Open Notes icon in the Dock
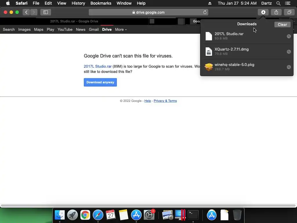 (x=124, y=215)
